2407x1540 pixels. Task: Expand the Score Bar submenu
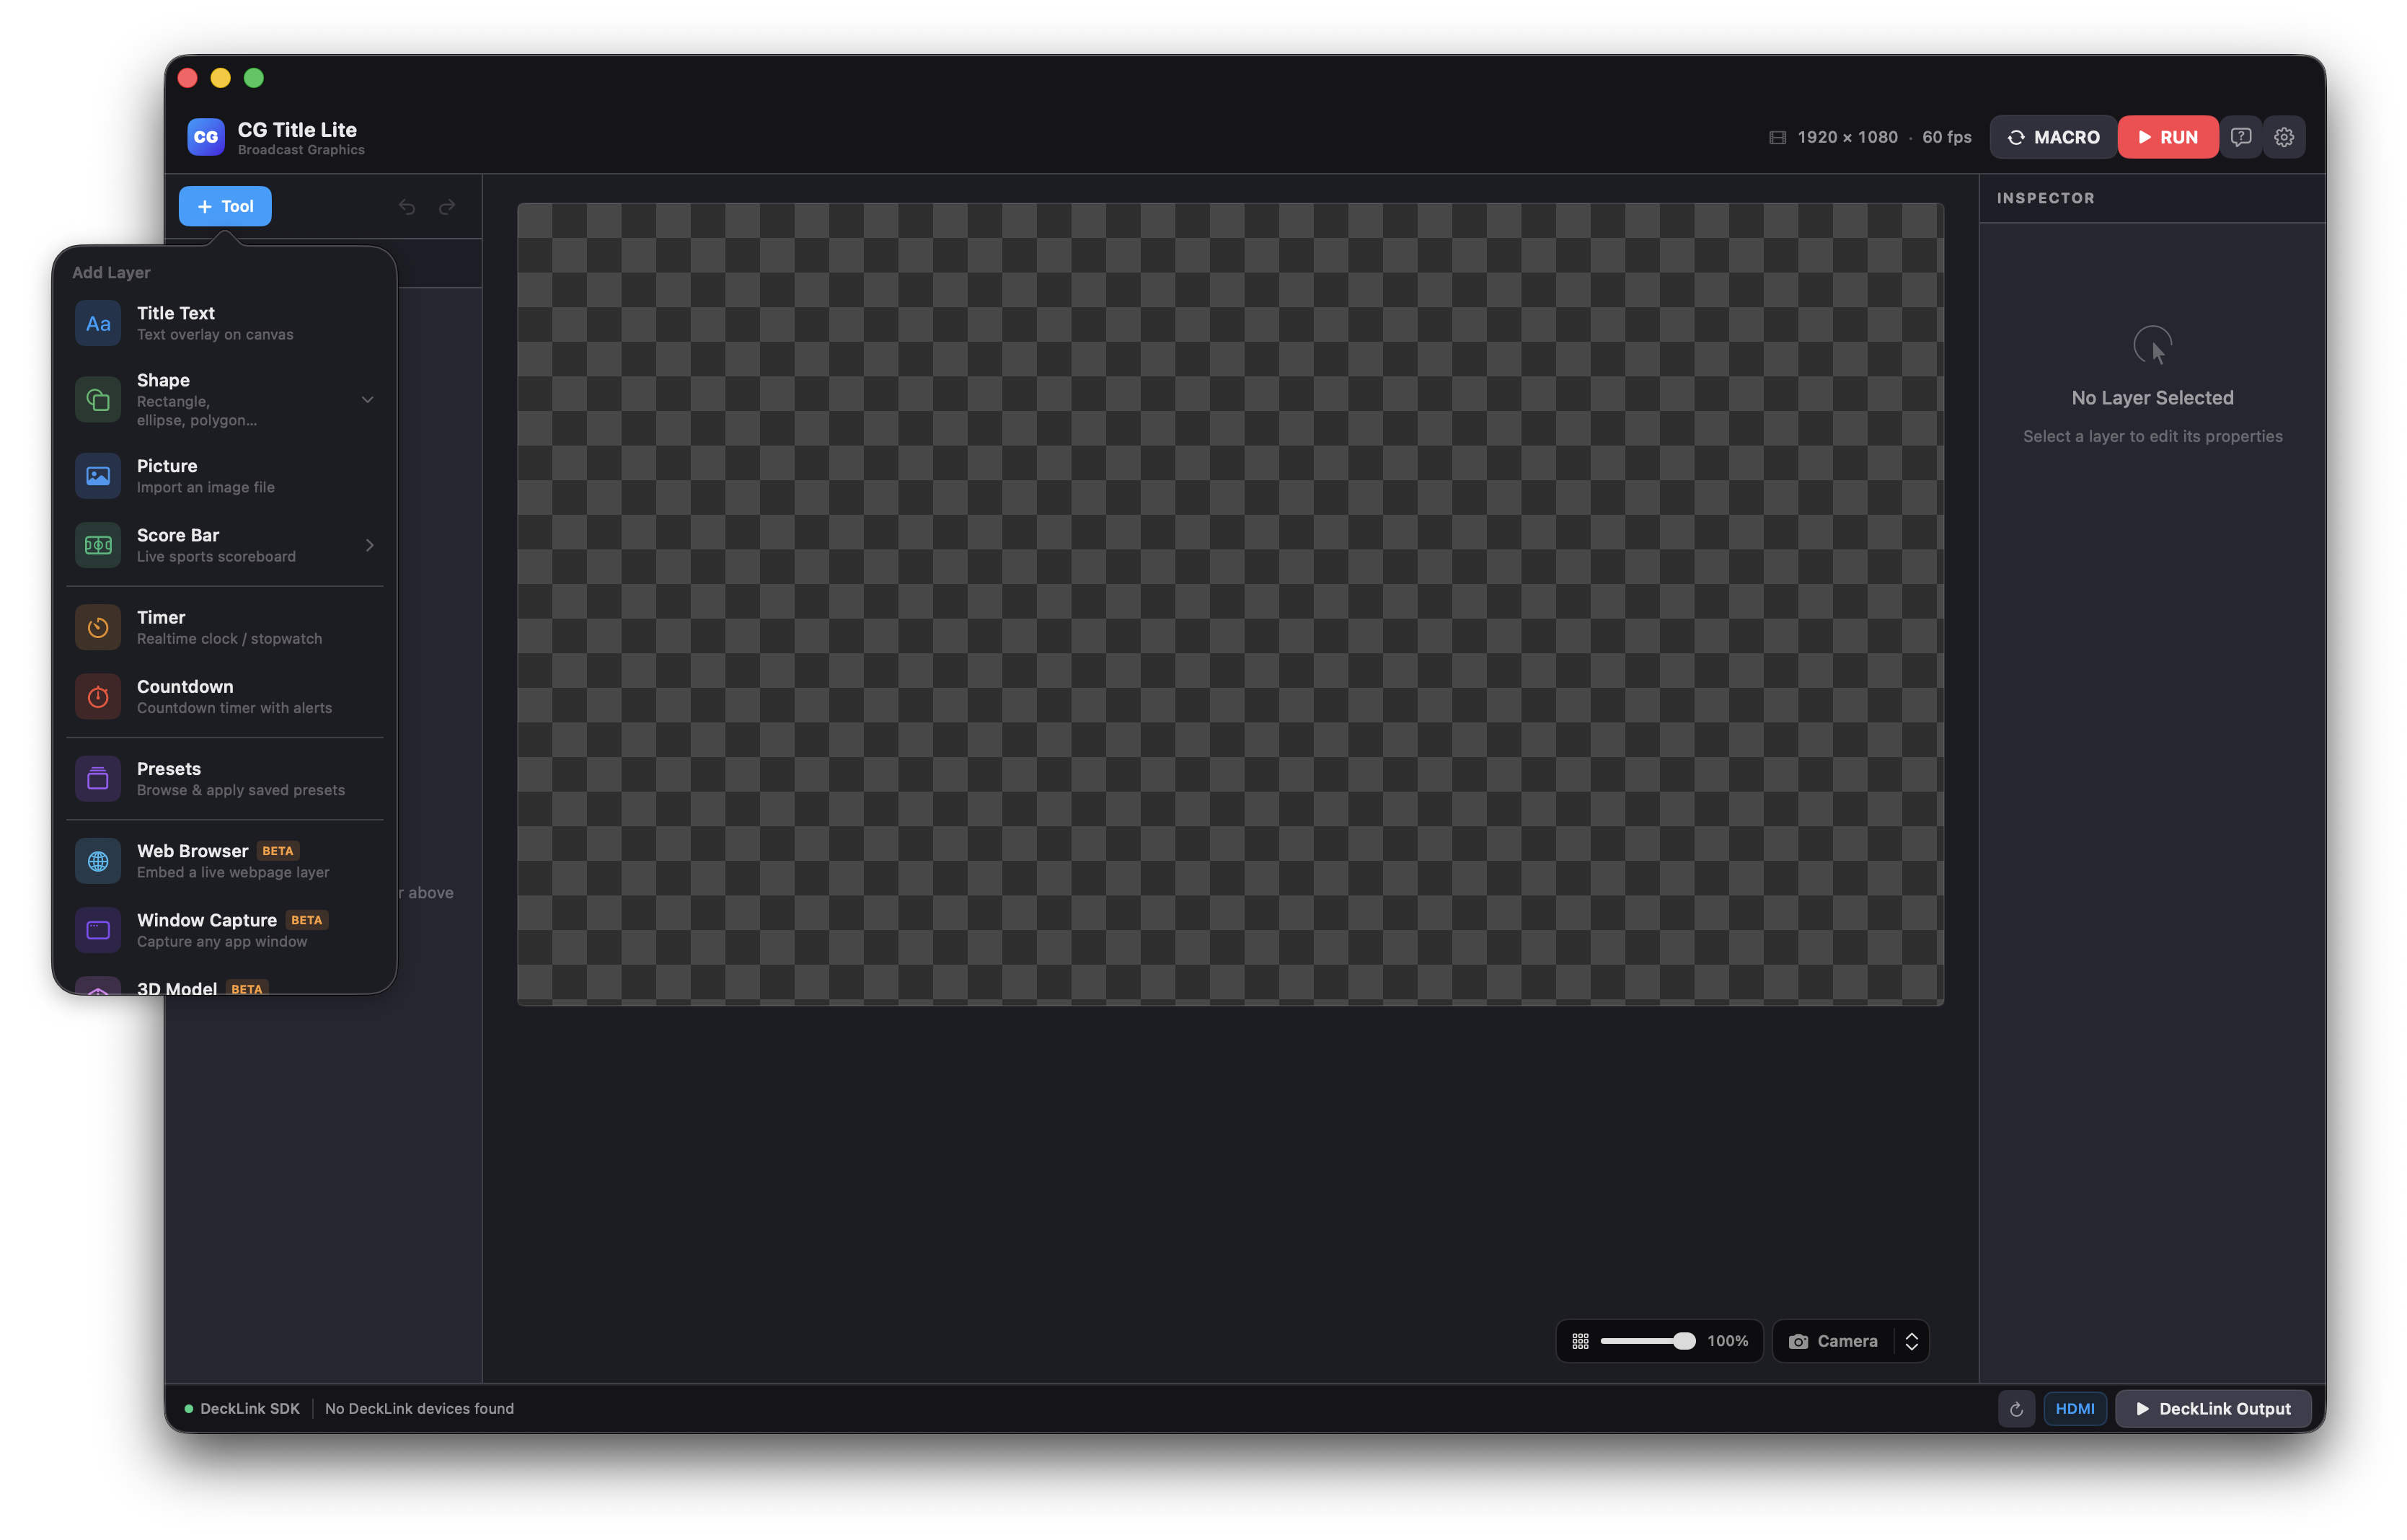pos(369,545)
